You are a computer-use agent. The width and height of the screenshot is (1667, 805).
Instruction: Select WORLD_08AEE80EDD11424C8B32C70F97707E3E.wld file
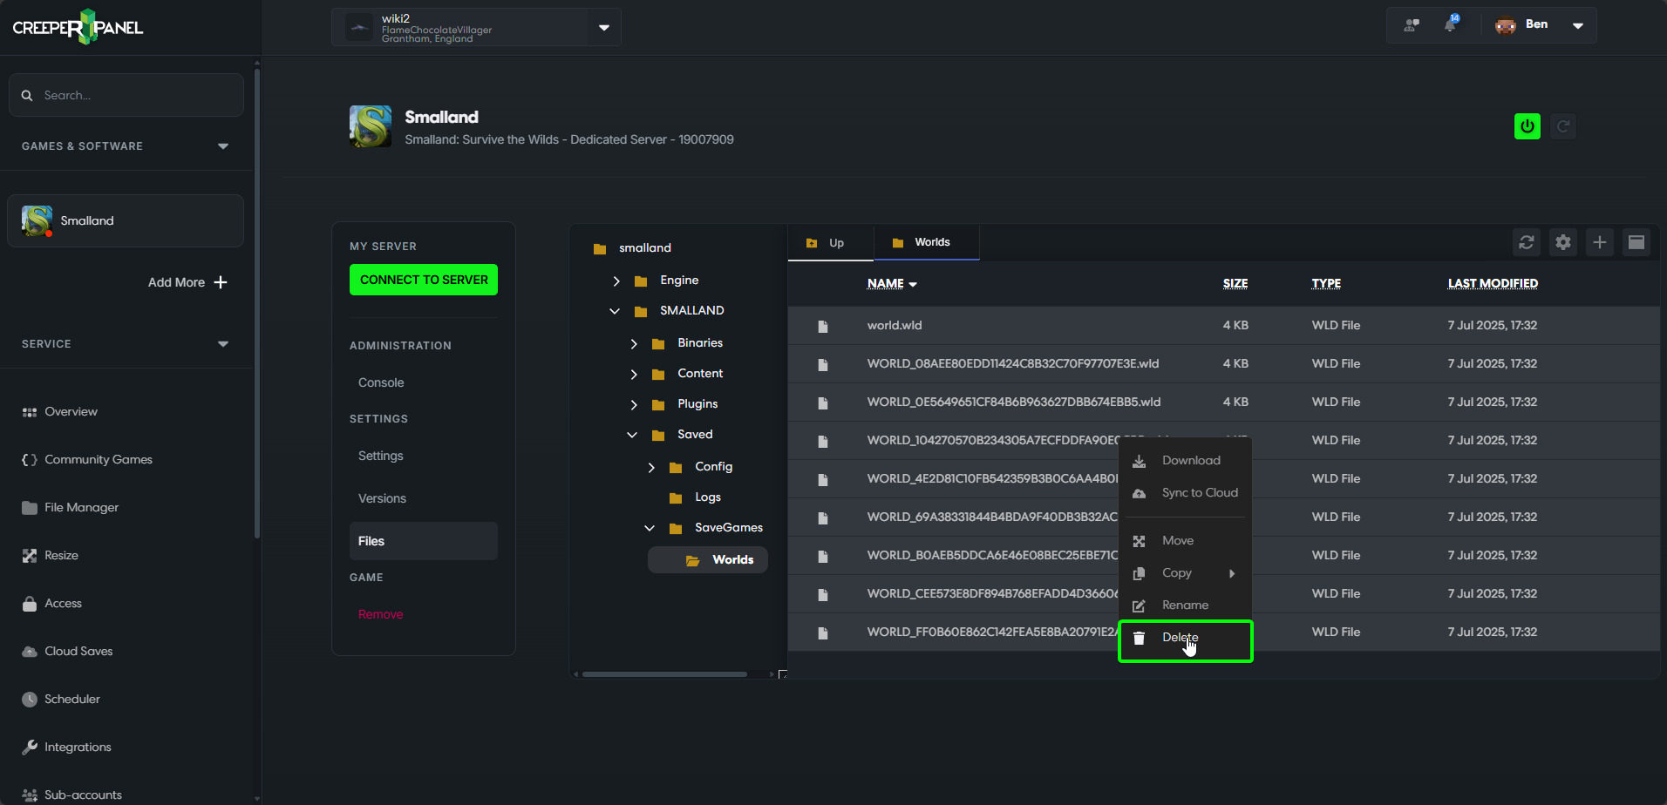[x=1013, y=363]
